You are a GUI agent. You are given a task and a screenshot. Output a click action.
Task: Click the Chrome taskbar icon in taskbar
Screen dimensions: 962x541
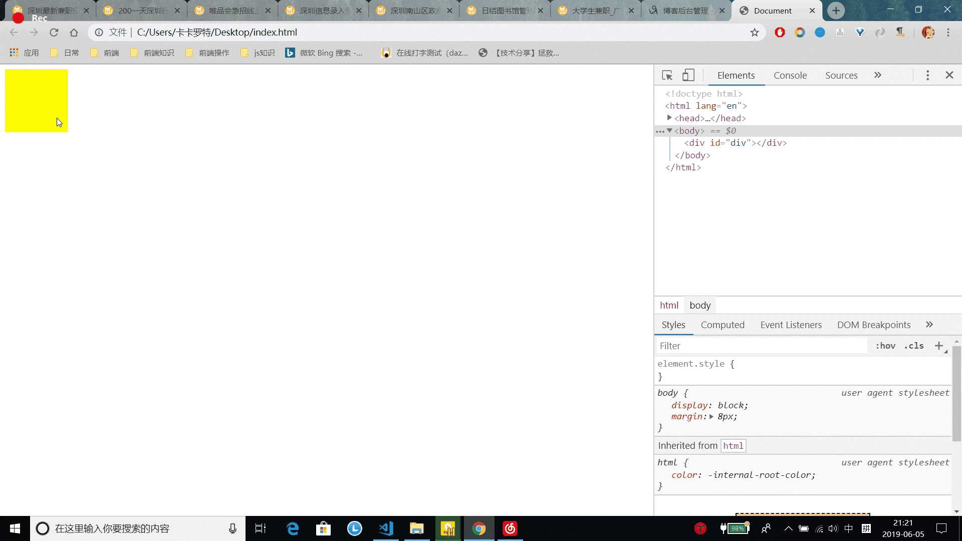(x=478, y=528)
